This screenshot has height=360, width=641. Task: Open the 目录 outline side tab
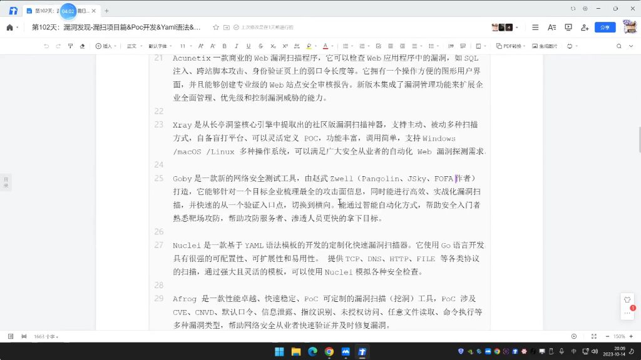(6, 182)
